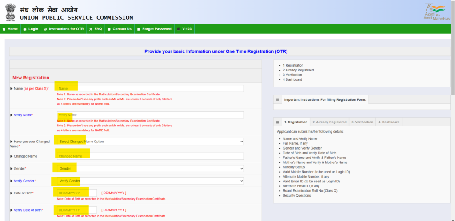Click 'Valid Mobile Number (to be used as Login ID)'

(x=316, y=172)
